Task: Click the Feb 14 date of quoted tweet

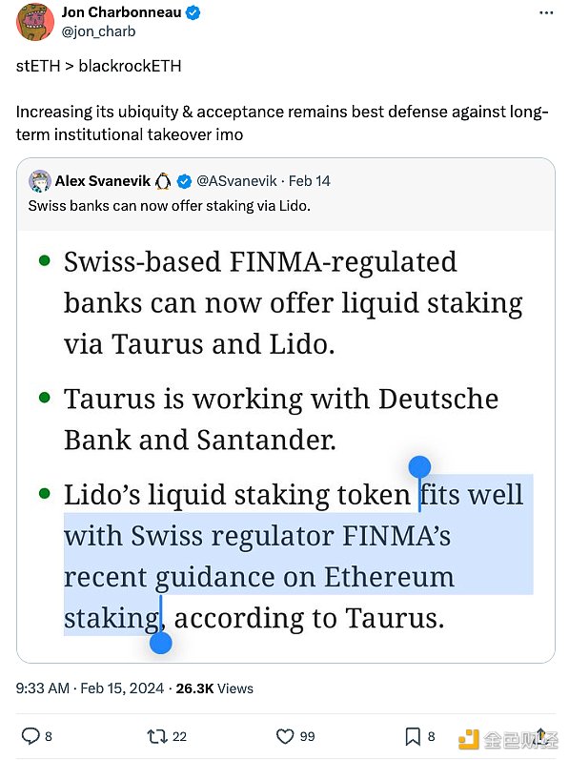Action: tap(309, 181)
